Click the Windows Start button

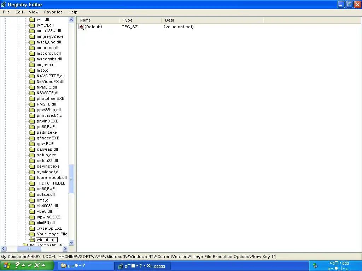tap(27, 265)
